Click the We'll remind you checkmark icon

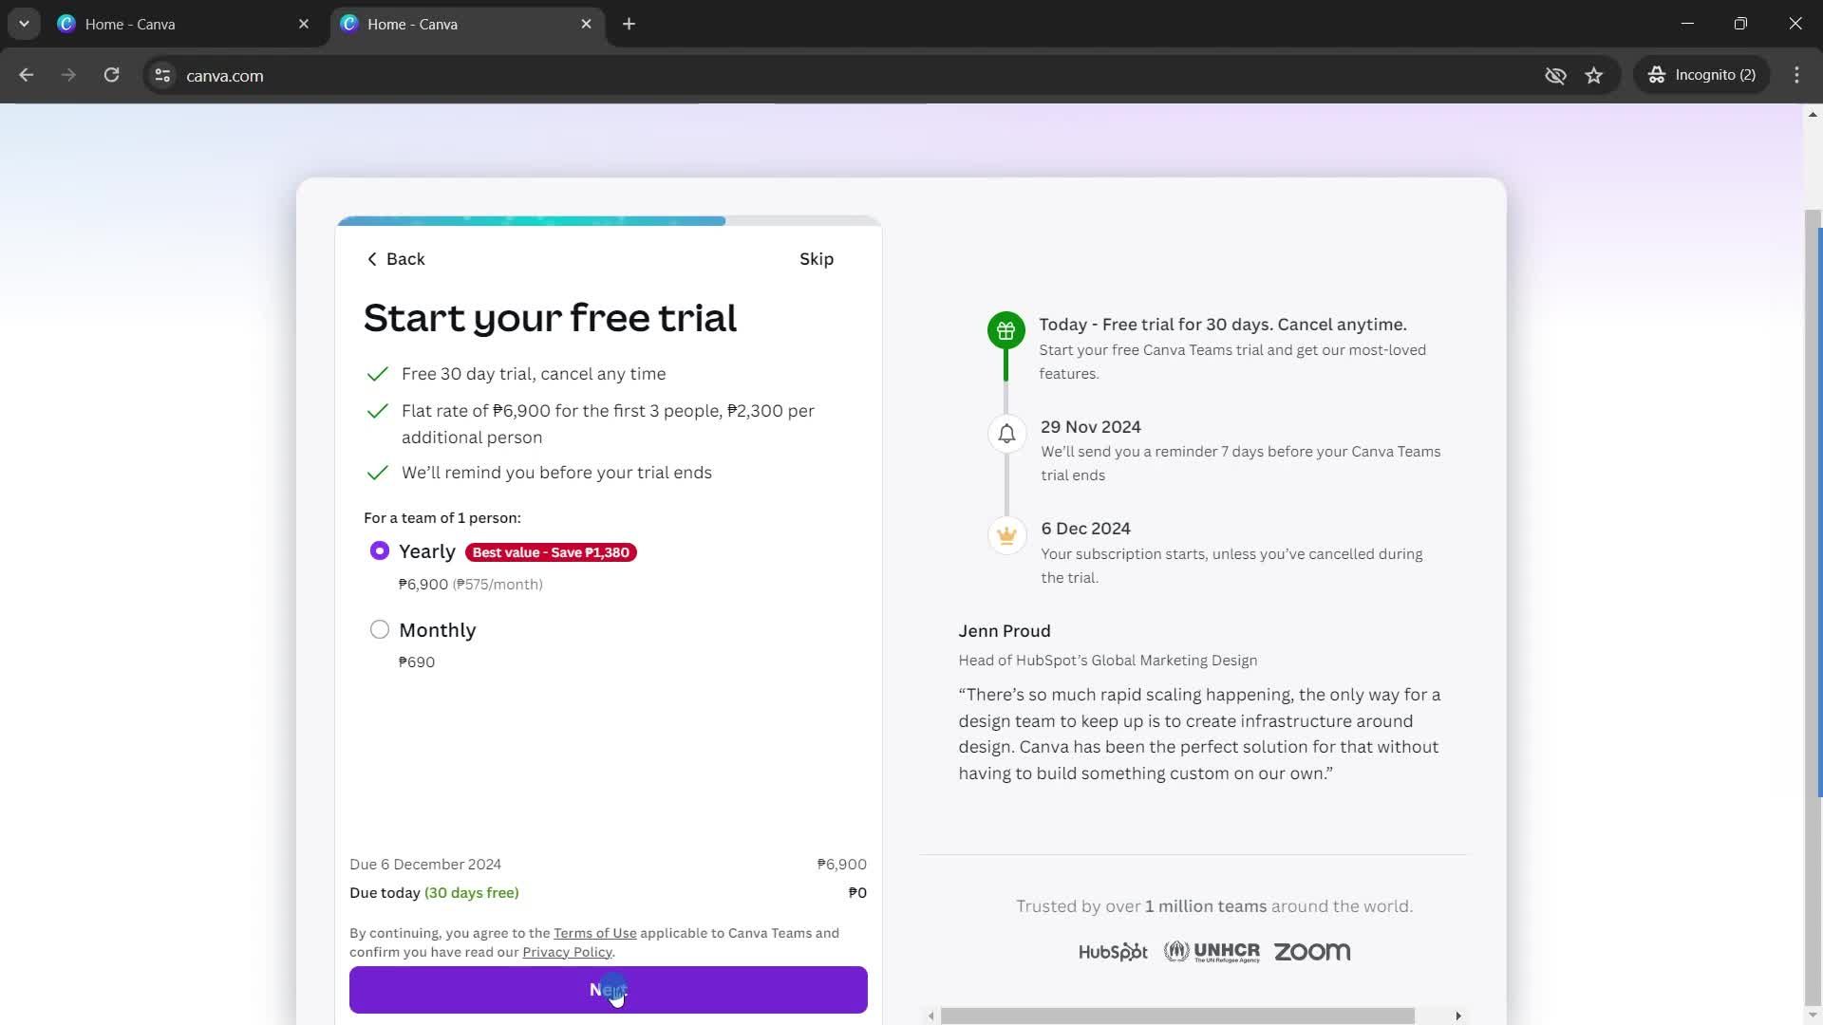[377, 473]
